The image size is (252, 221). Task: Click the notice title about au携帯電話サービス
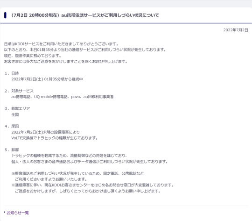[x=85, y=15]
